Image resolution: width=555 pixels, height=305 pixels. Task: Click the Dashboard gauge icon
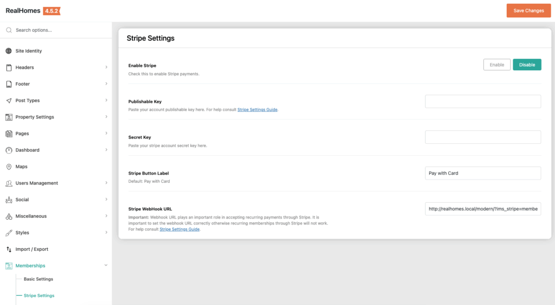point(9,150)
